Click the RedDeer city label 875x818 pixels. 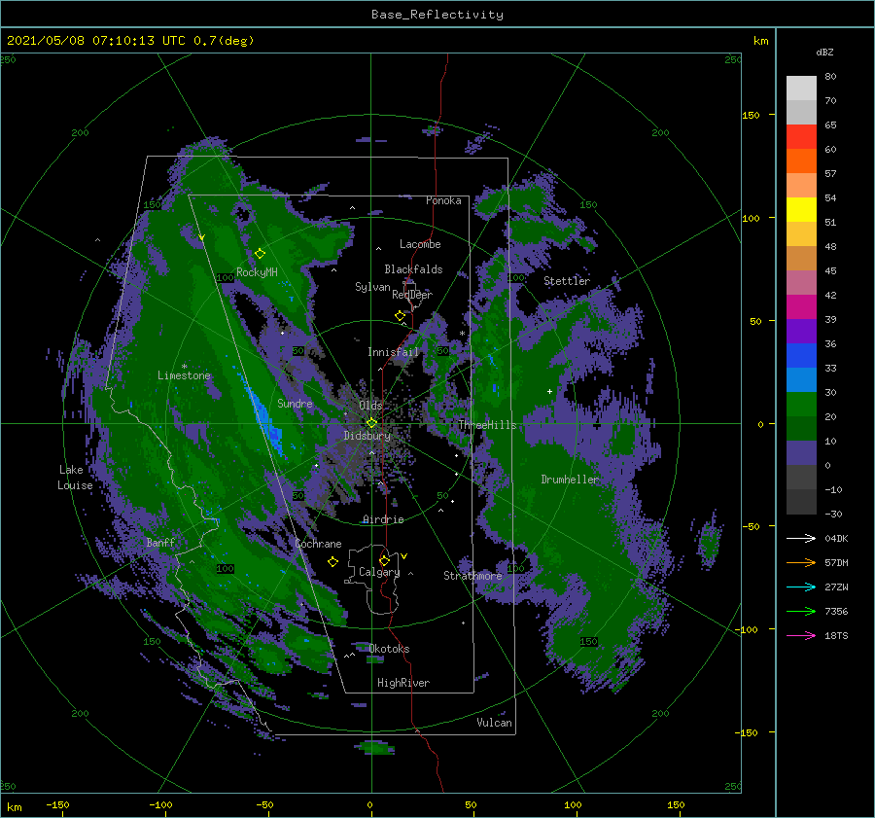tap(412, 295)
